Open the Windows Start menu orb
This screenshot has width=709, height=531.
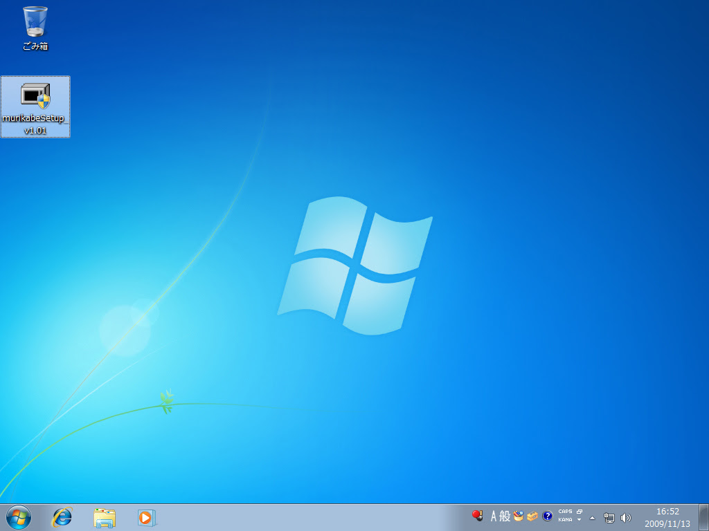point(19,517)
